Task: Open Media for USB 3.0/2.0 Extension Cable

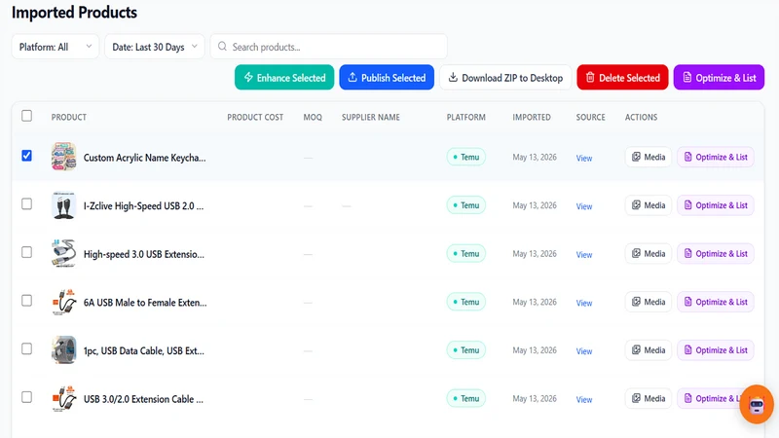Action: pyautogui.click(x=649, y=398)
